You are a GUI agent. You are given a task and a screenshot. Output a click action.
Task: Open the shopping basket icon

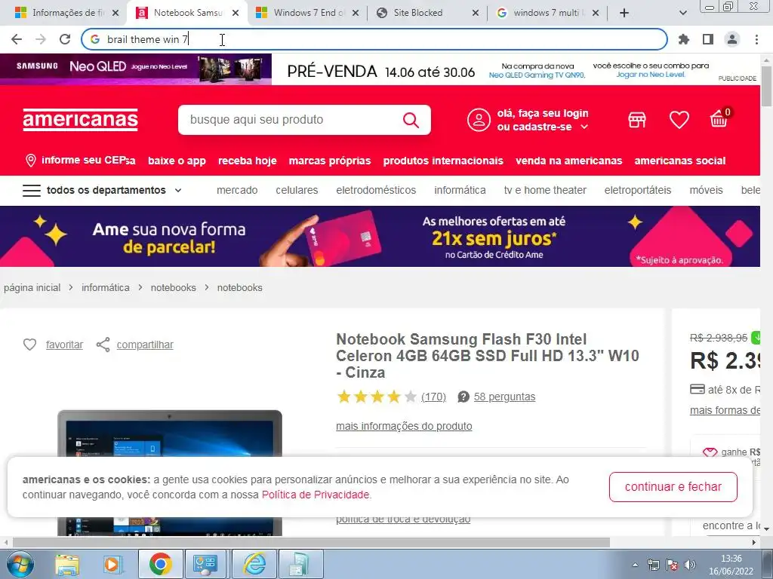coord(719,118)
